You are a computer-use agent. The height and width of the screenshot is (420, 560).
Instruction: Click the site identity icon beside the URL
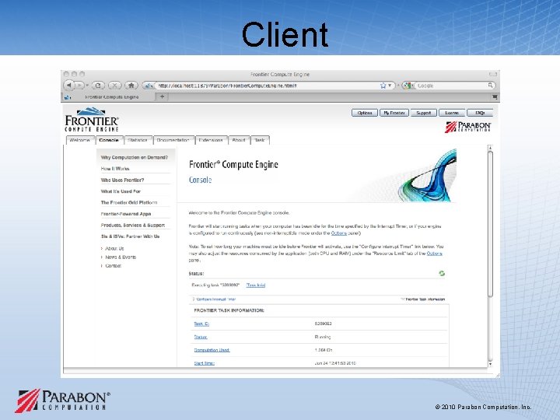point(149,86)
